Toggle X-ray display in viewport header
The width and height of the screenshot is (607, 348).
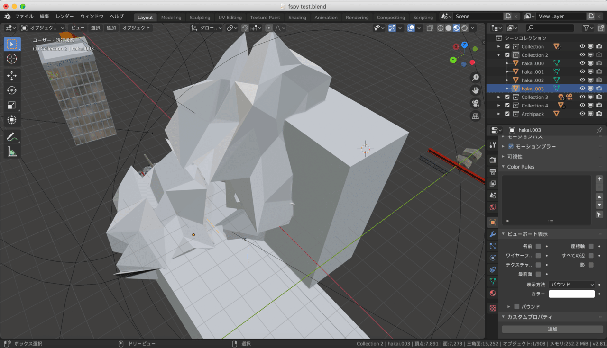[x=429, y=28]
